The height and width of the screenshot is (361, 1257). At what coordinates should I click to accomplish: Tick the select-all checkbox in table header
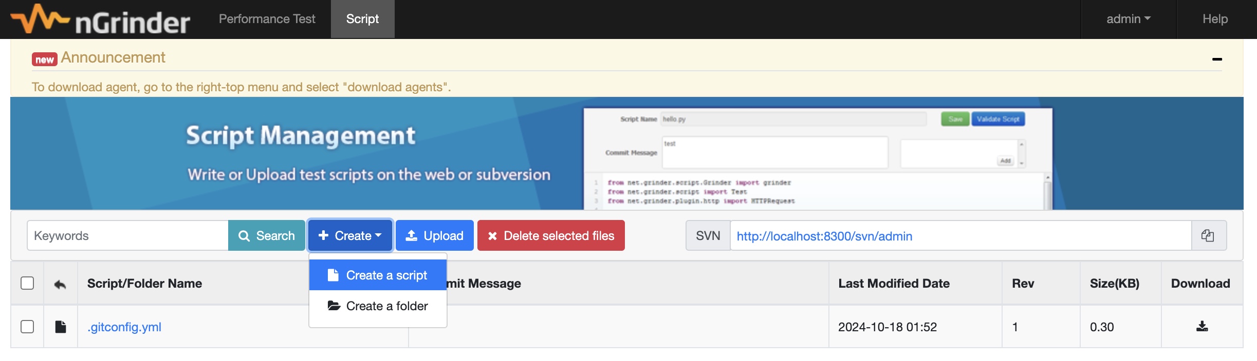(27, 283)
